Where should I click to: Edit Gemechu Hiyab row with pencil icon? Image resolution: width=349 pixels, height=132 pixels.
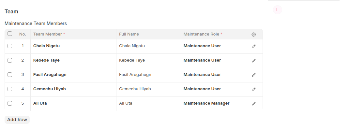tap(254, 89)
